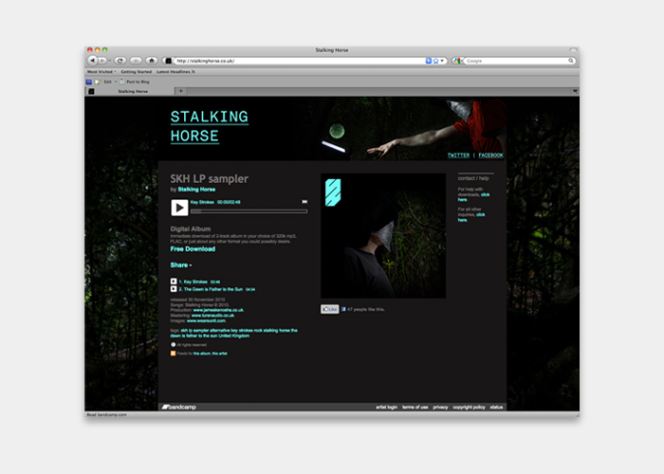Reload the page with the refresh button
Viewport: 664px width, 474px height.
click(120, 61)
